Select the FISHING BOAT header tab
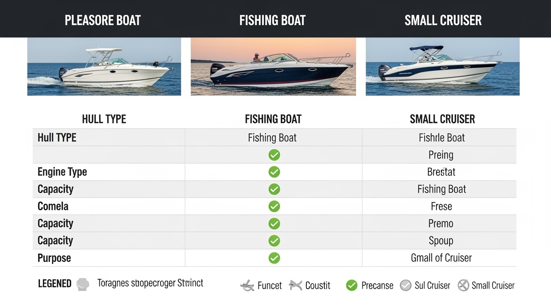Viewport: 551px width, 300px height. [x=272, y=20]
